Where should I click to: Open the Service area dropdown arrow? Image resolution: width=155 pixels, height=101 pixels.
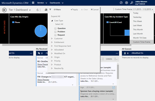tap(46, 3)
